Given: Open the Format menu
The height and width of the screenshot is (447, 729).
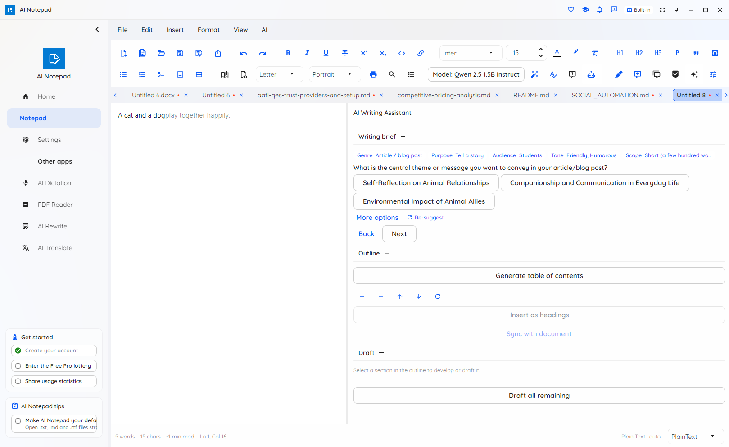Looking at the screenshot, I should coord(208,30).
